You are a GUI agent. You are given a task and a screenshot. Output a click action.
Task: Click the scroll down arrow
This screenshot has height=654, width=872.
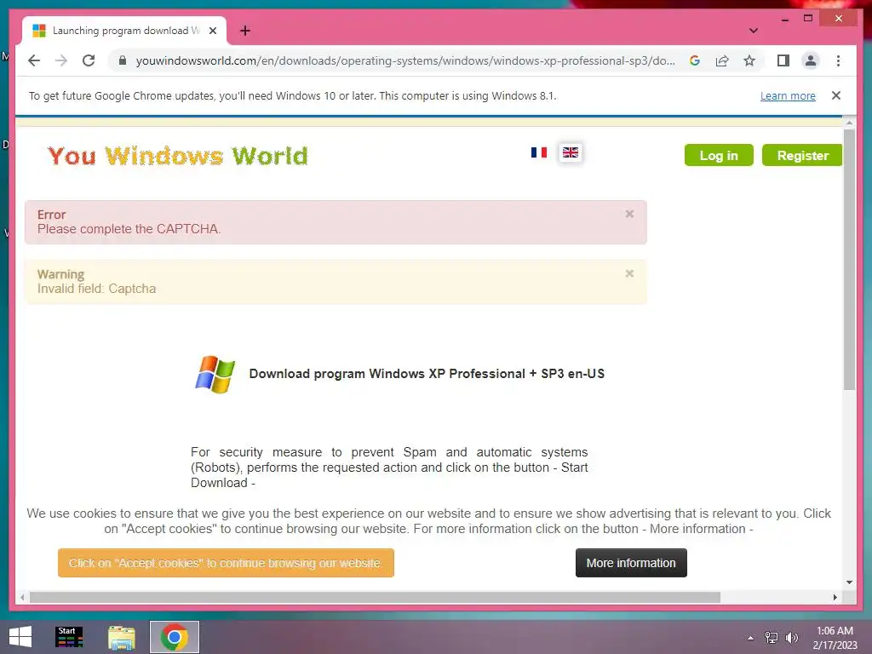pos(849,582)
